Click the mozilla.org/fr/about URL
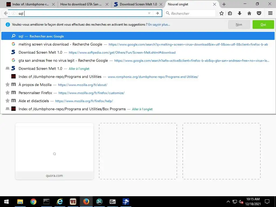Image resolution: width=276 pixels, height=207 pixels. point(82,85)
